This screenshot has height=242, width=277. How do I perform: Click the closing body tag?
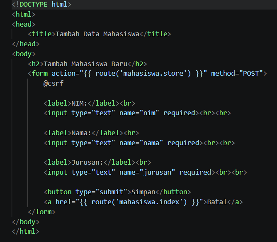coord(26,222)
